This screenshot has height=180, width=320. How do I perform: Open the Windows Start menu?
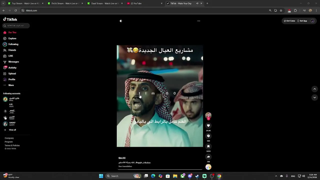coord(101,176)
